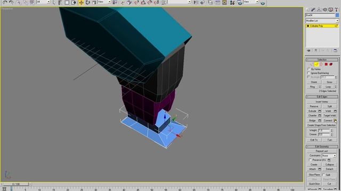Activate the Select and Link tool
This screenshot has height=191, width=341.
click(19, 2)
